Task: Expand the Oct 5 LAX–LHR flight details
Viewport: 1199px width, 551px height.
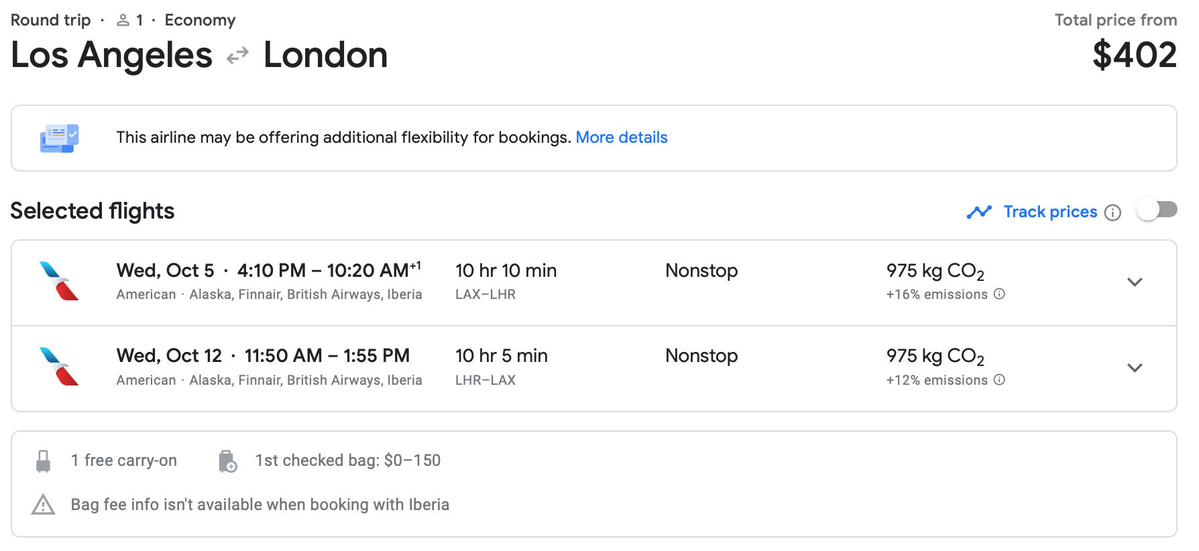Action: 1135,282
